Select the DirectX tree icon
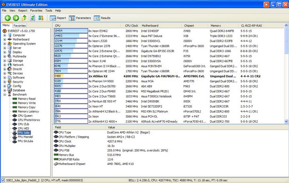 tap(10, 69)
